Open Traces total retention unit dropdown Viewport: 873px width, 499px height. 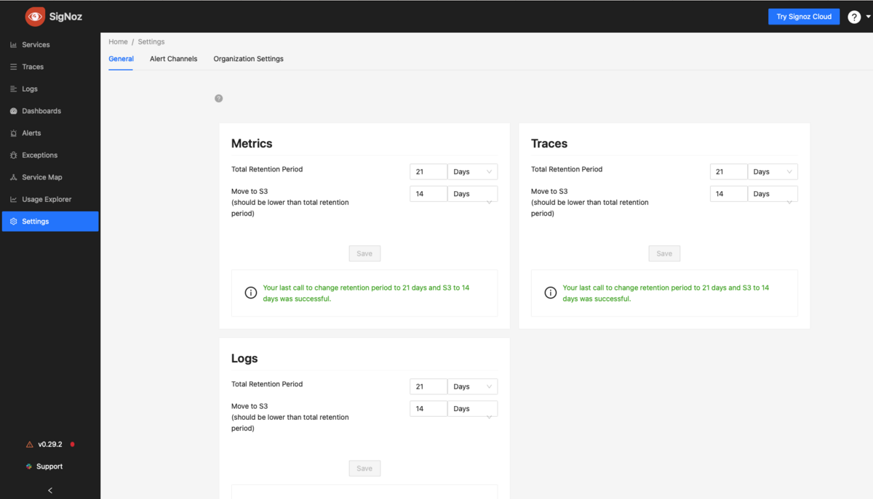pos(773,172)
